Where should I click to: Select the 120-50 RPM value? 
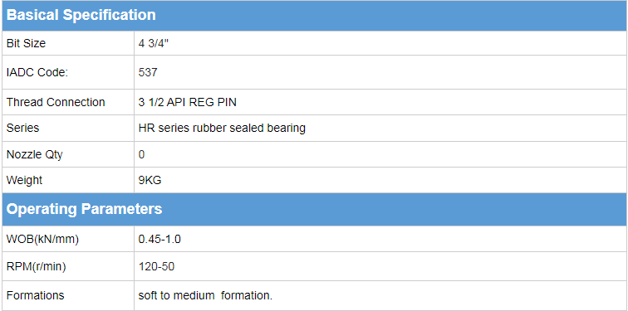coord(157,266)
